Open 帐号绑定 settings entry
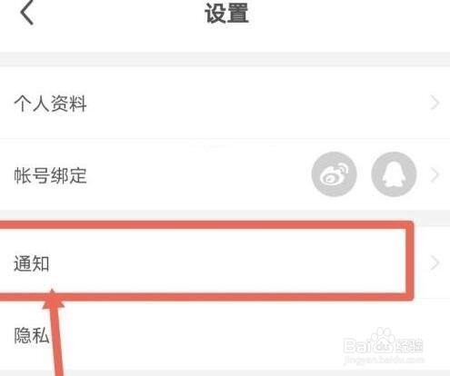The image size is (450, 376). click(x=225, y=175)
